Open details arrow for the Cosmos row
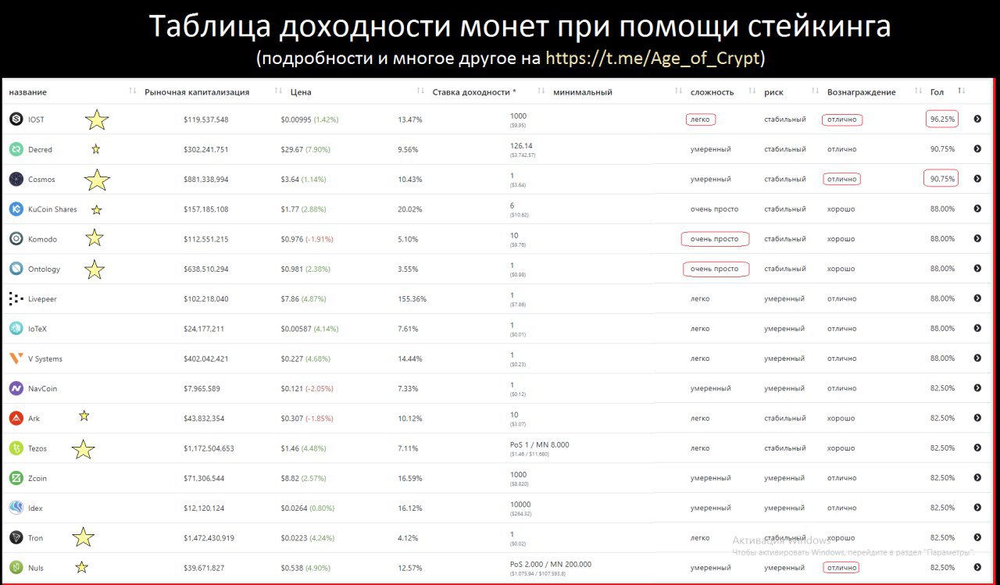Screen dimensions: 1000x585 pyautogui.click(x=977, y=179)
